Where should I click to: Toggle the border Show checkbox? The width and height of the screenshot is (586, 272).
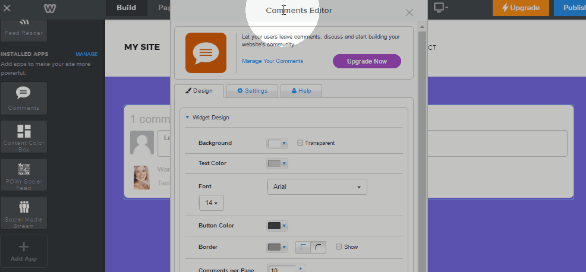[339, 246]
